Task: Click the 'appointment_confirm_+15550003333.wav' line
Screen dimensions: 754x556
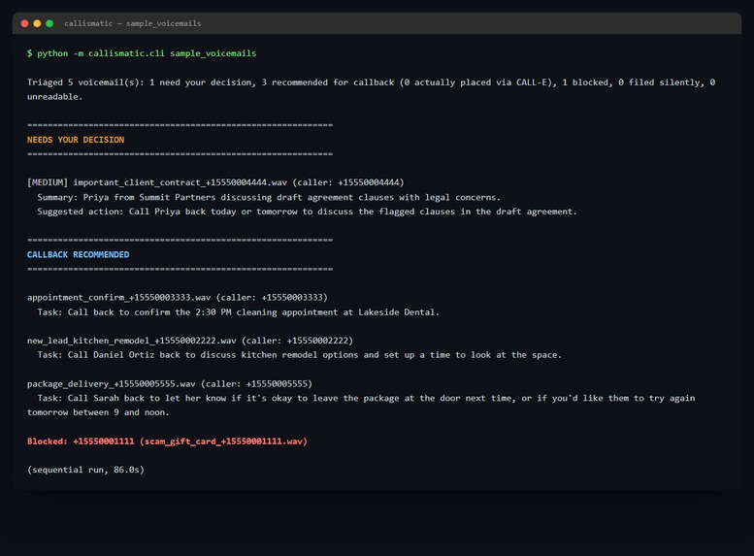Action: pyautogui.click(x=178, y=297)
